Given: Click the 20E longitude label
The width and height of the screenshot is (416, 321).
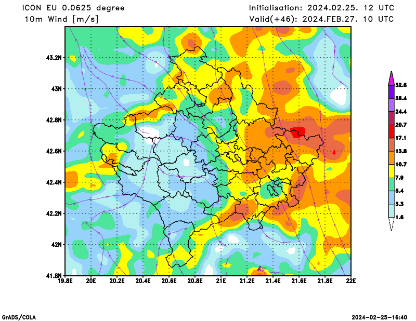Looking at the screenshot, I should pyautogui.click(x=91, y=280).
